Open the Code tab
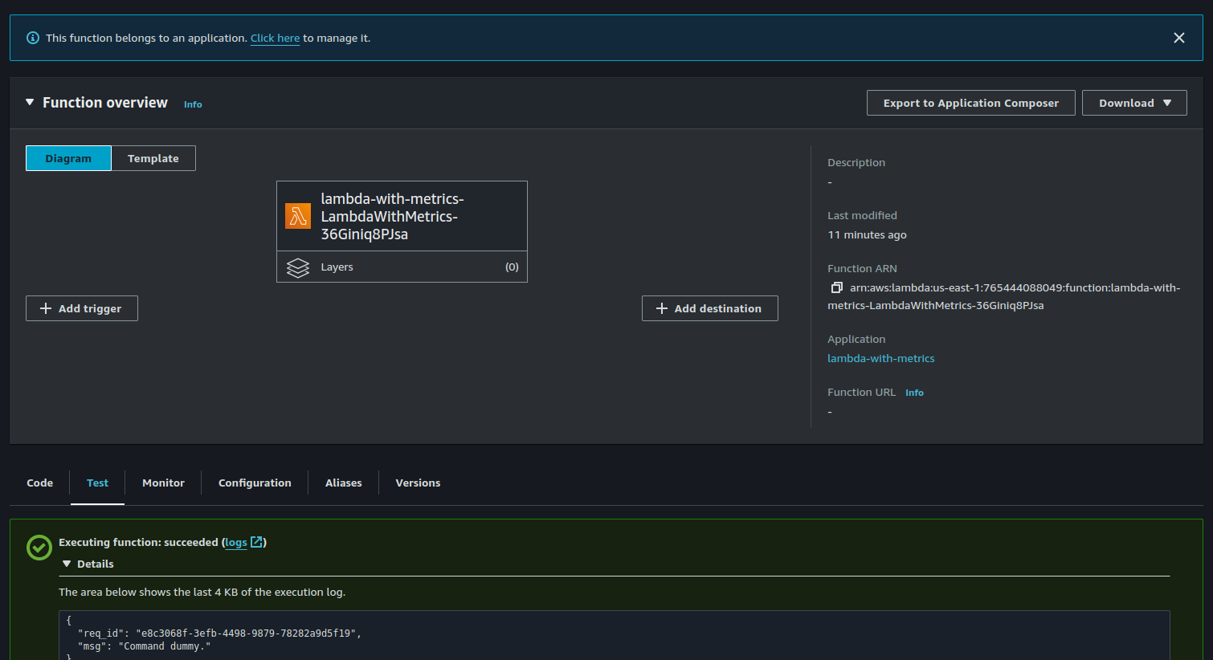 (40, 483)
